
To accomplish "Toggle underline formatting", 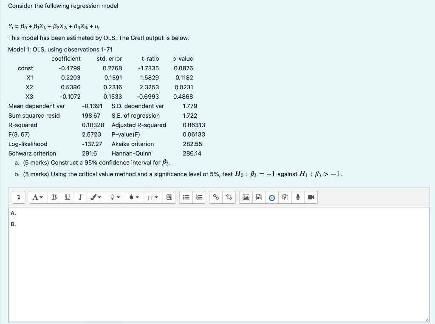I will pos(67,197).
